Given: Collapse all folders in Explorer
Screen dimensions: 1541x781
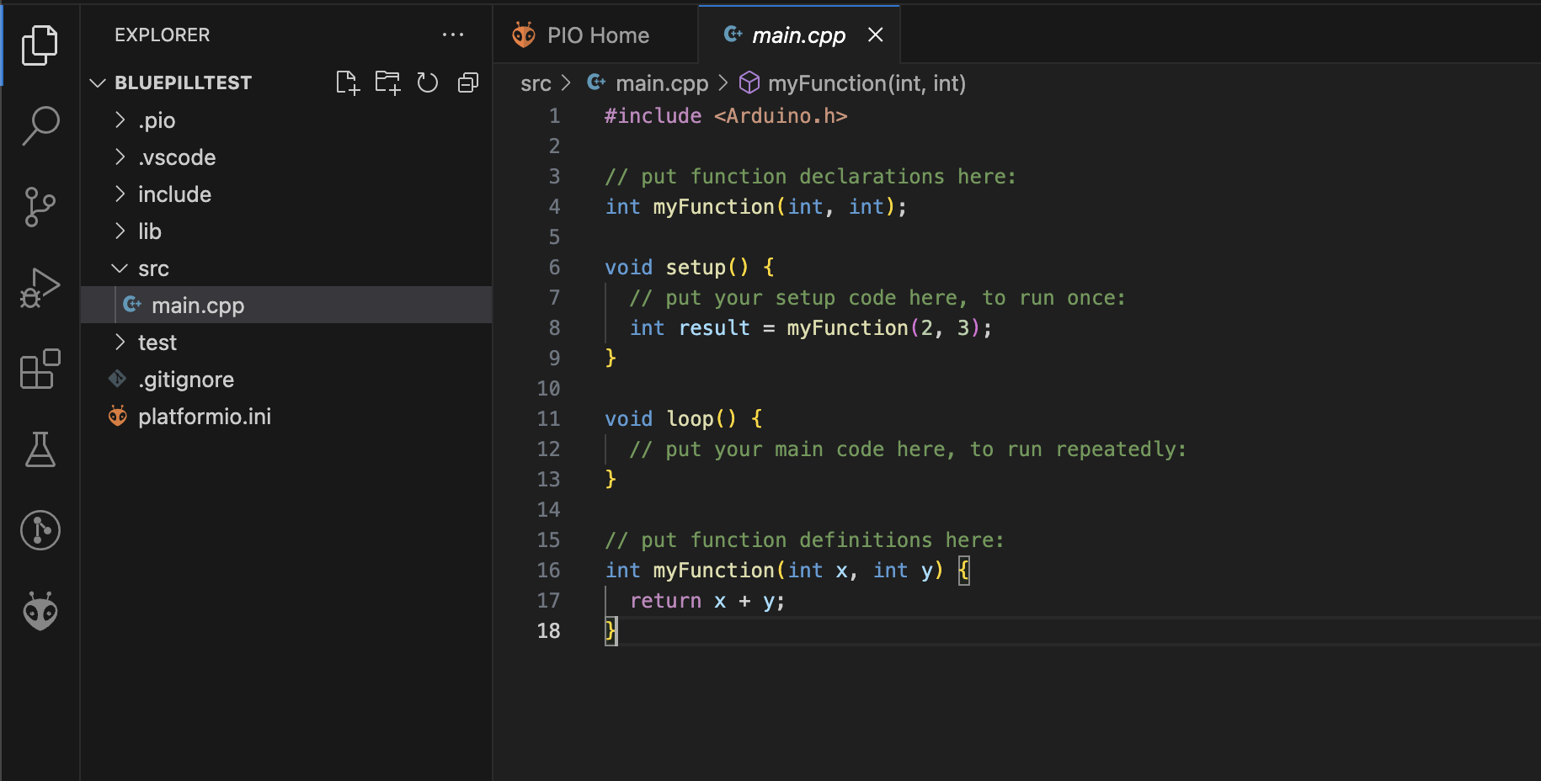Looking at the screenshot, I should (x=468, y=82).
